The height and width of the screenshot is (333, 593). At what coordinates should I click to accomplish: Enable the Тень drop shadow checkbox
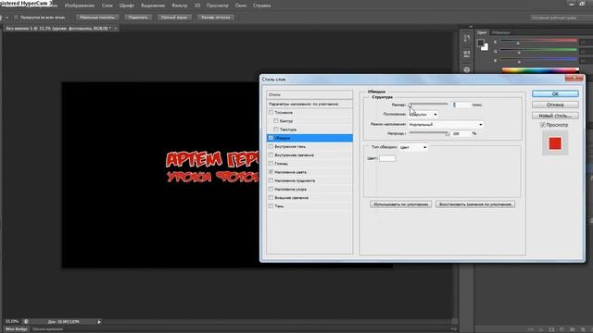(x=271, y=206)
